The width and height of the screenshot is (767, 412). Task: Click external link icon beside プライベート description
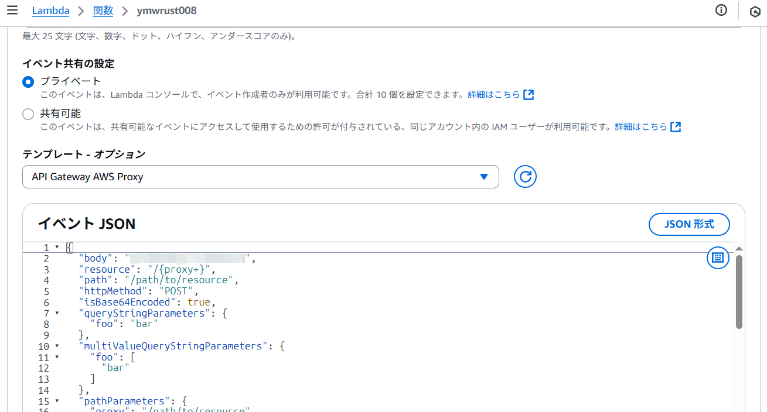[529, 95]
